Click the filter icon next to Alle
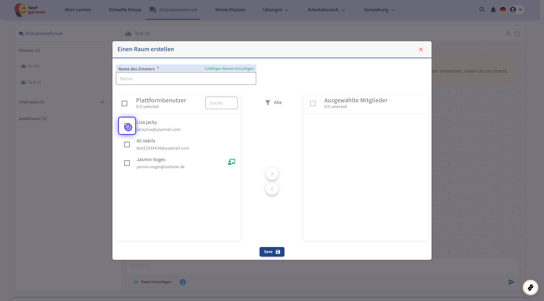This screenshot has height=301, width=544. pos(267,103)
